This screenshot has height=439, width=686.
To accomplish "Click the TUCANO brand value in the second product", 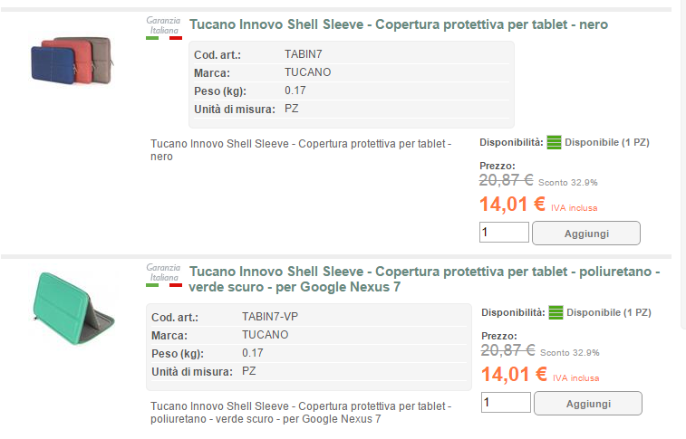I will [x=265, y=335].
